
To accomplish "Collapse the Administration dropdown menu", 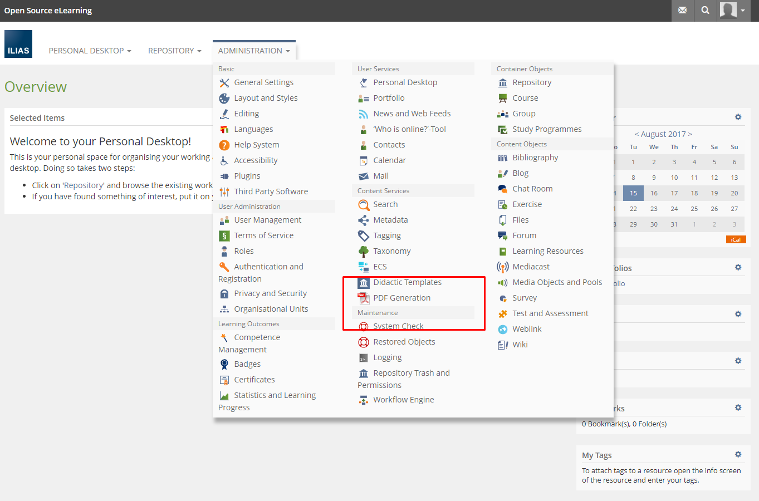I will [254, 51].
